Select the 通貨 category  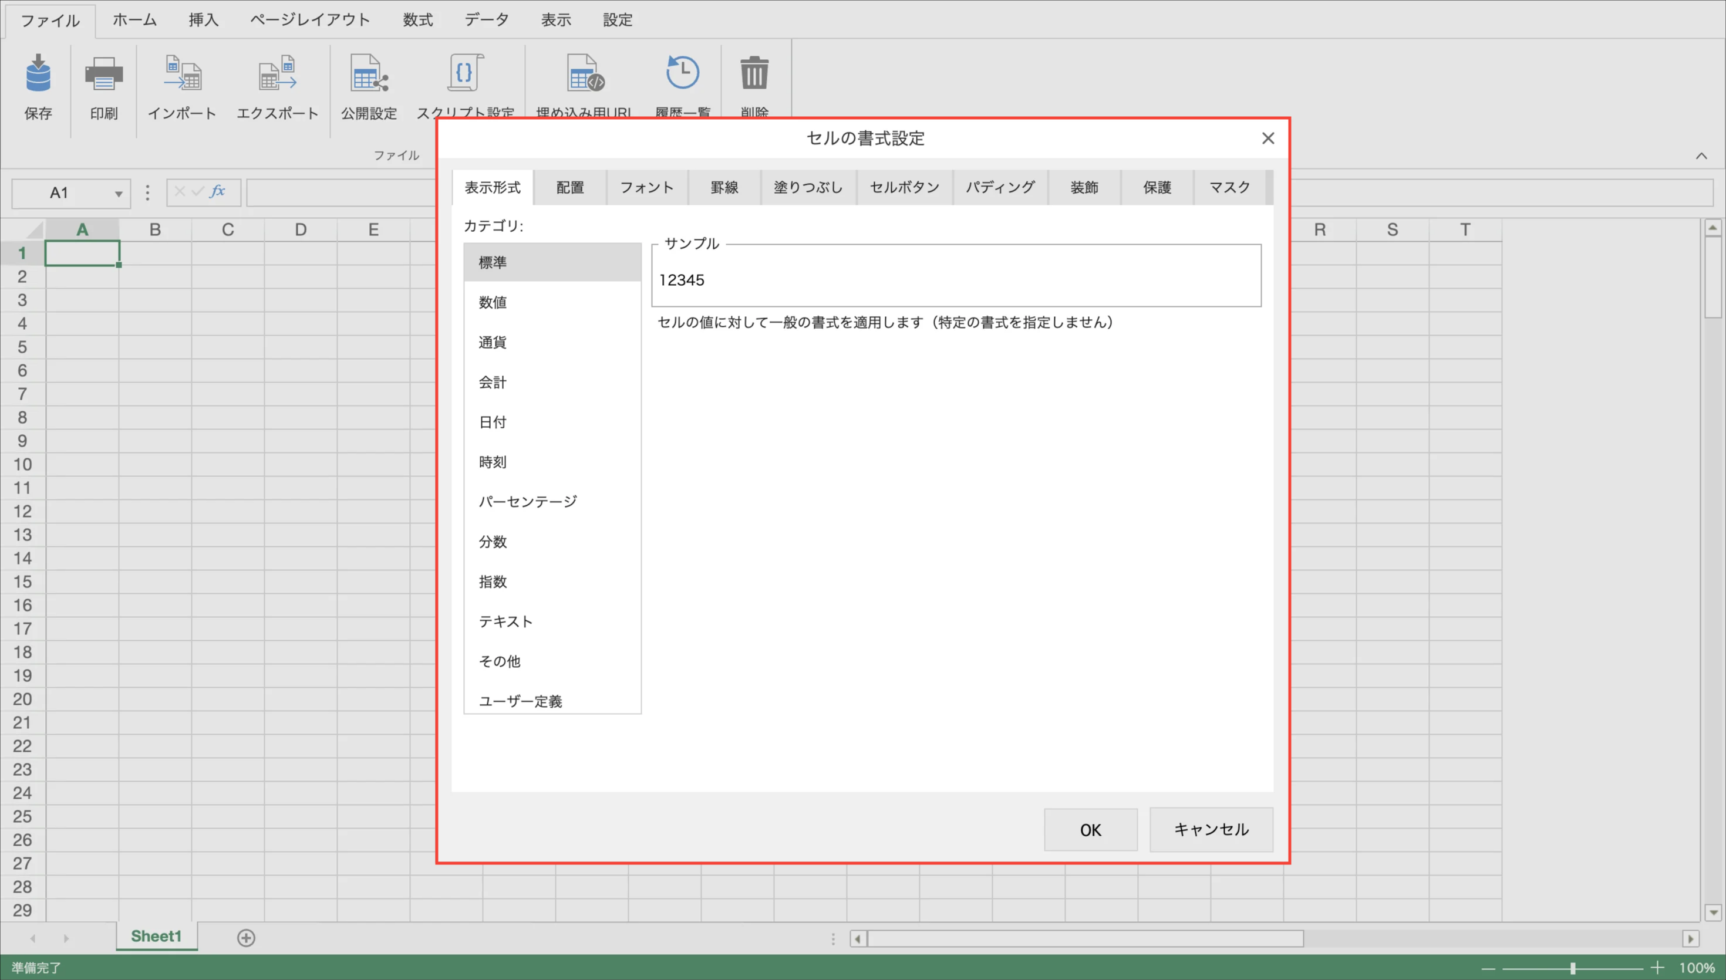point(493,342)
